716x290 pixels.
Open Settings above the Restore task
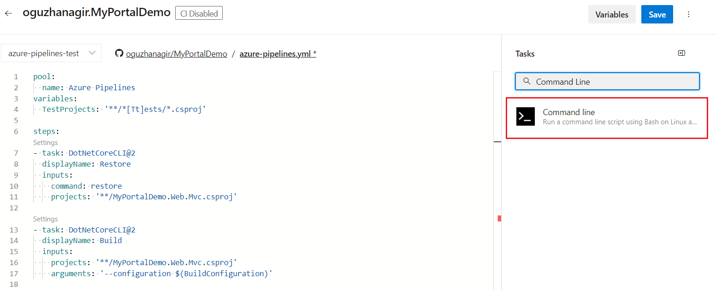tap(46, 143)
